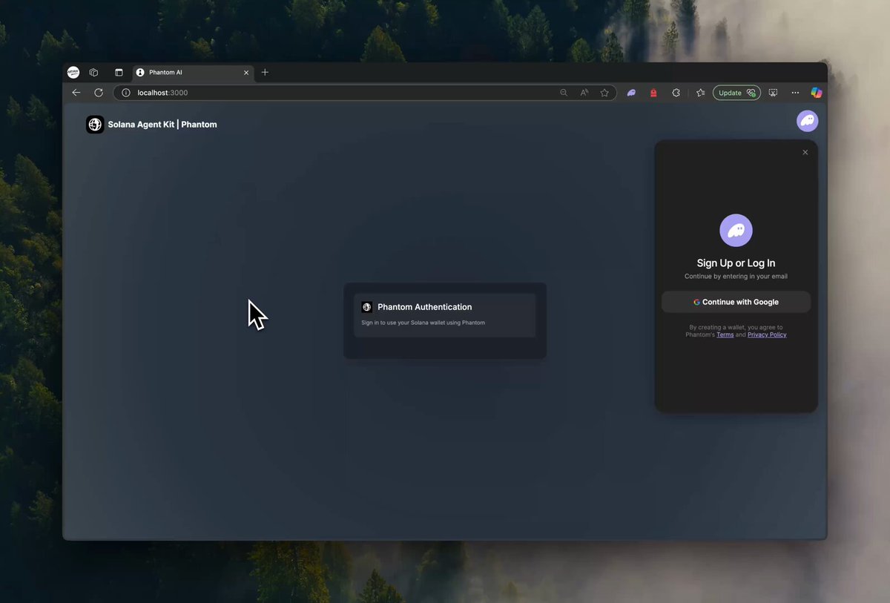
Task: Close the Sign Up or Log In panel
Action: pos(805,153)
